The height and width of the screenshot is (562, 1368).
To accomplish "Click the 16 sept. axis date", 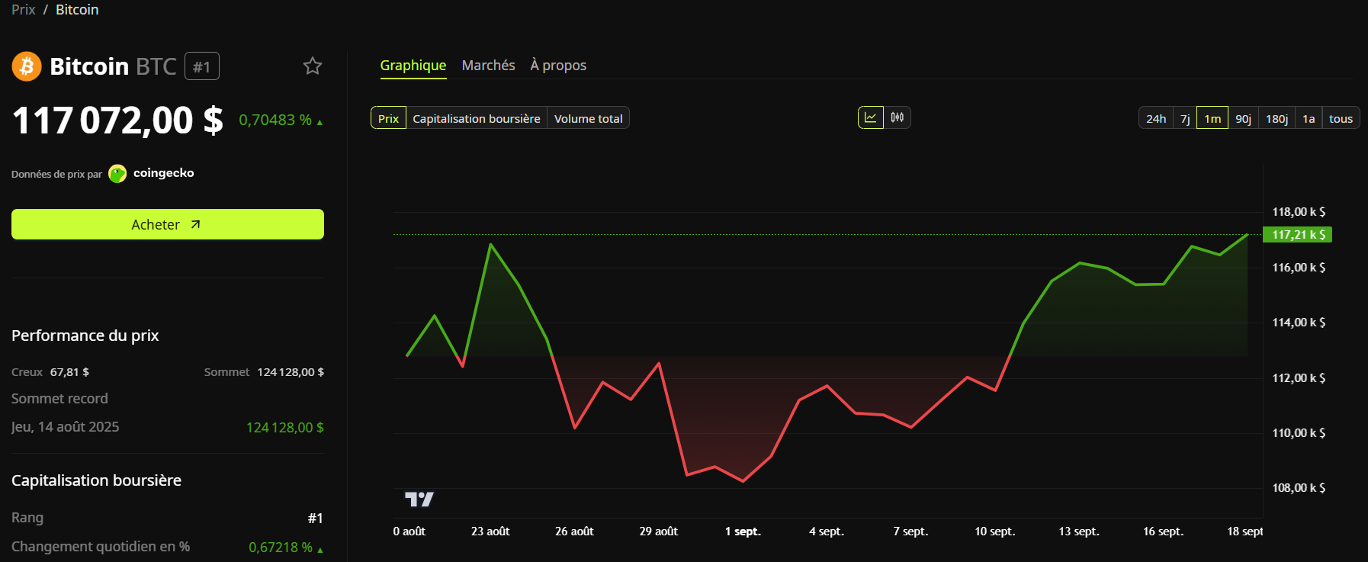I will 1164,531.
